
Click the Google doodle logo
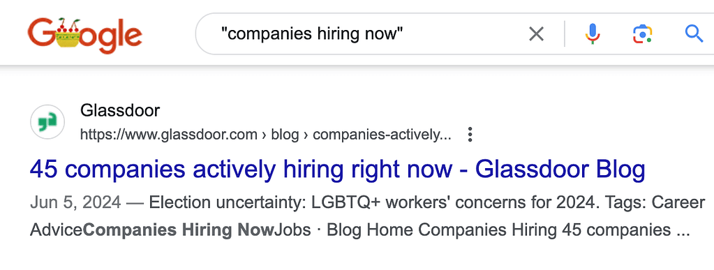(x=84, y=35)
